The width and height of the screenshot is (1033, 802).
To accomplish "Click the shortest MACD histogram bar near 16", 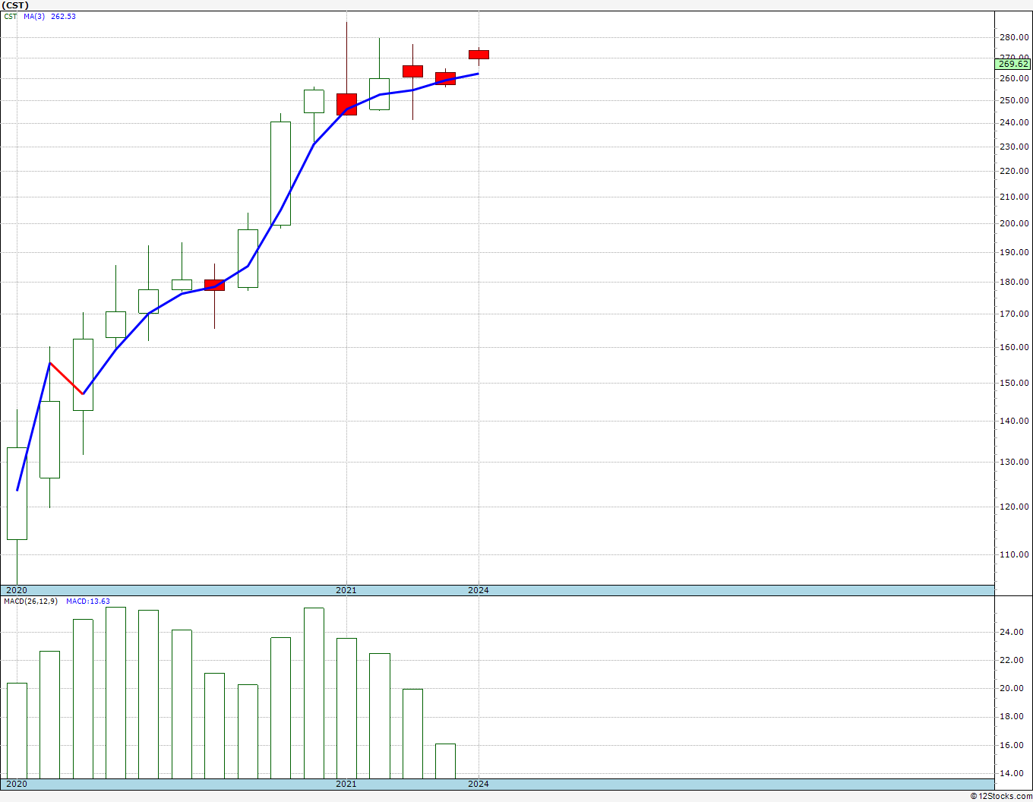I will point(445,761).
